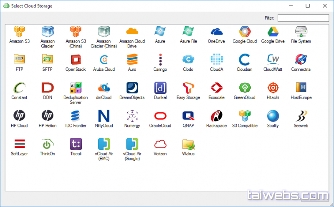Image resolution: width=334 pixels, height=207 pixels.
Task: Choose the Google Drive icon
Action: pos(273,32)
